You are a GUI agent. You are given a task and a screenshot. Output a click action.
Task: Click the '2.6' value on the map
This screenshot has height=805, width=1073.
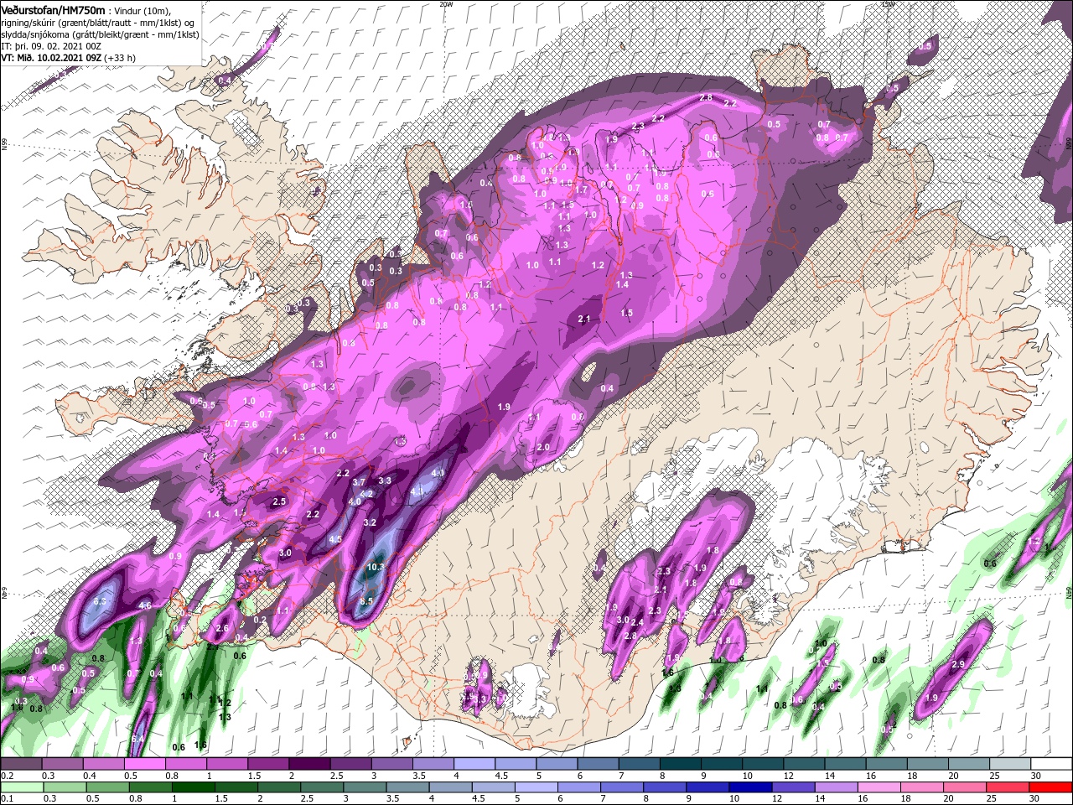222,628
